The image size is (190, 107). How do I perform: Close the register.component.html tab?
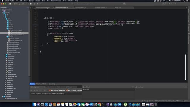point(53,7)
